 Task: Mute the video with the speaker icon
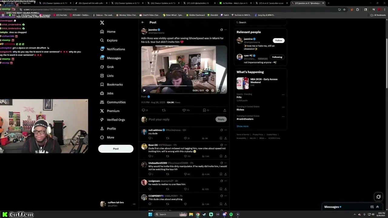207,90
